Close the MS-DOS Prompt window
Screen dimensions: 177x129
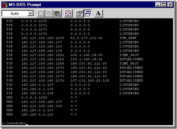[170, 5]
